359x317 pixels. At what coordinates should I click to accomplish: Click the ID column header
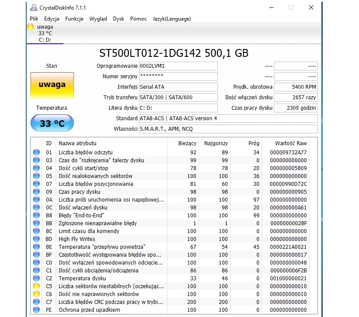[x=49, y=143]
